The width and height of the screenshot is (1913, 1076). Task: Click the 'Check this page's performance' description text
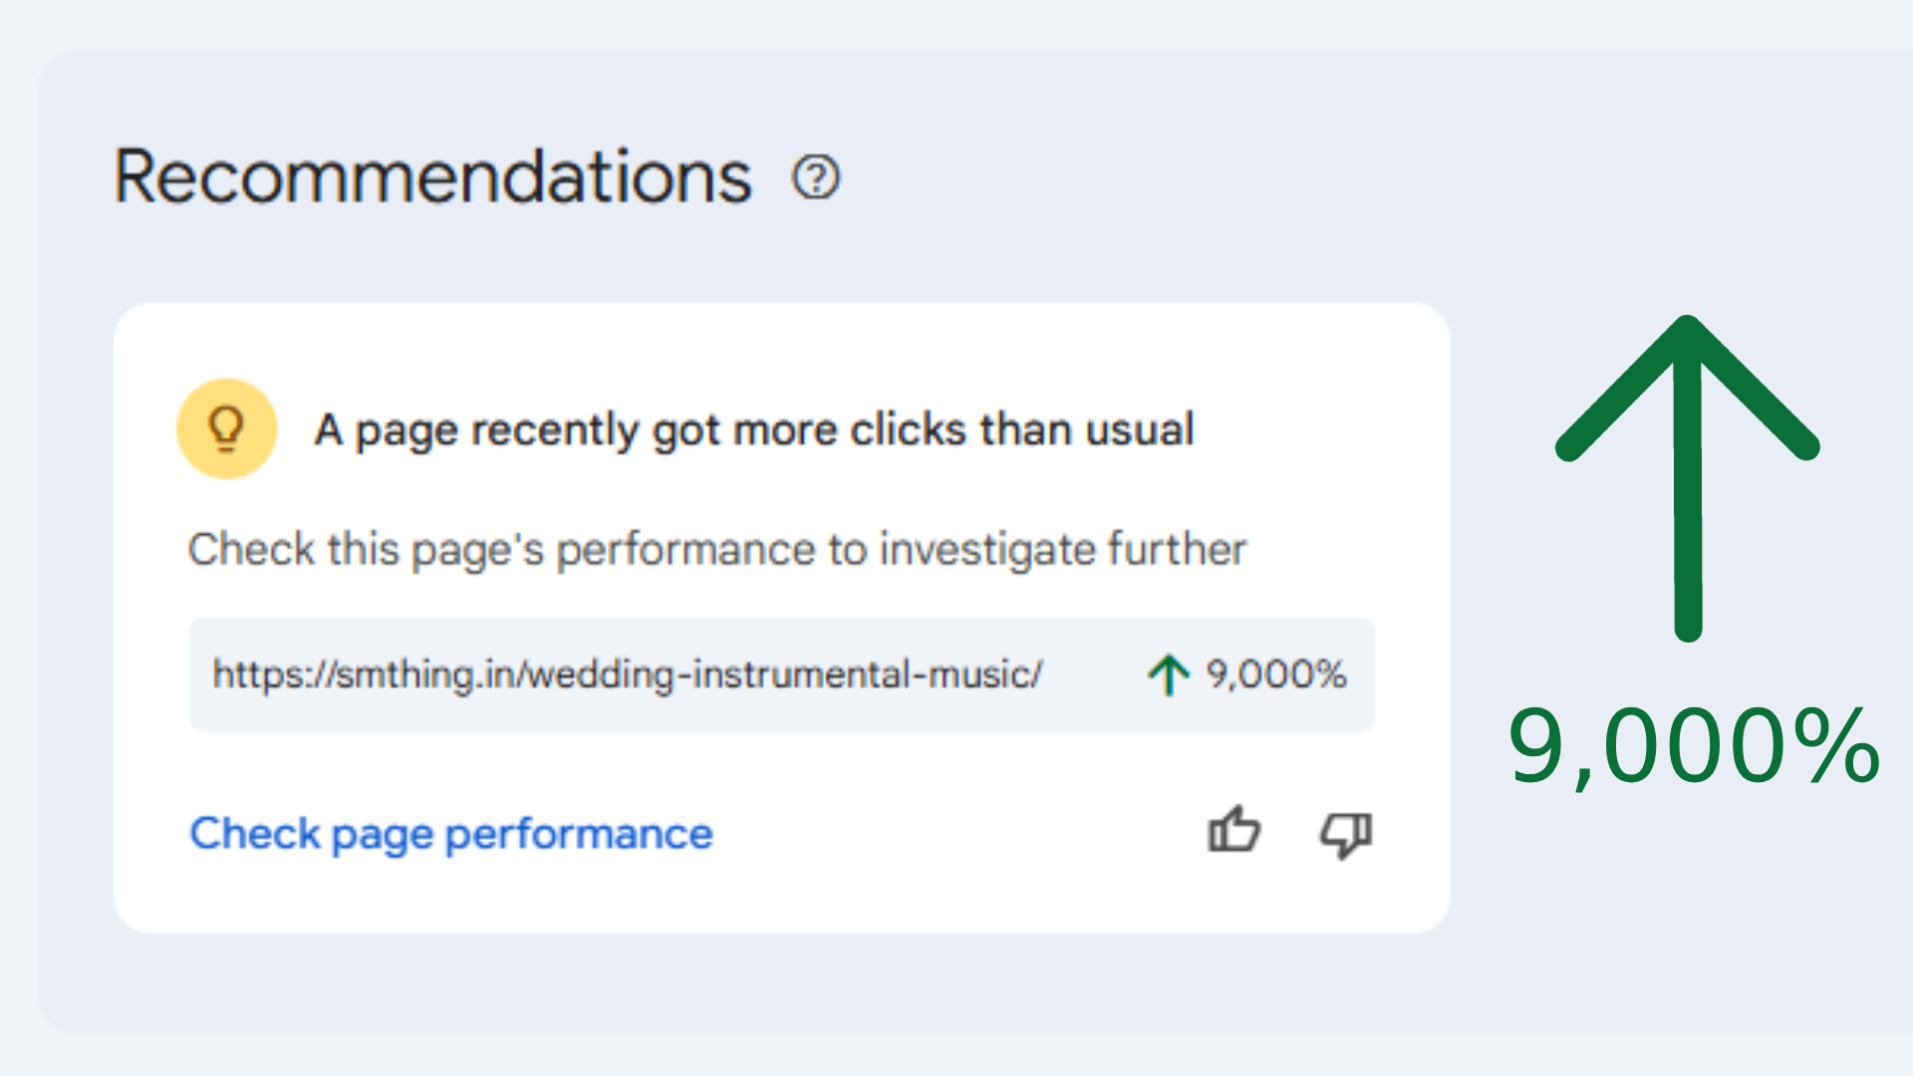[716, 550]
